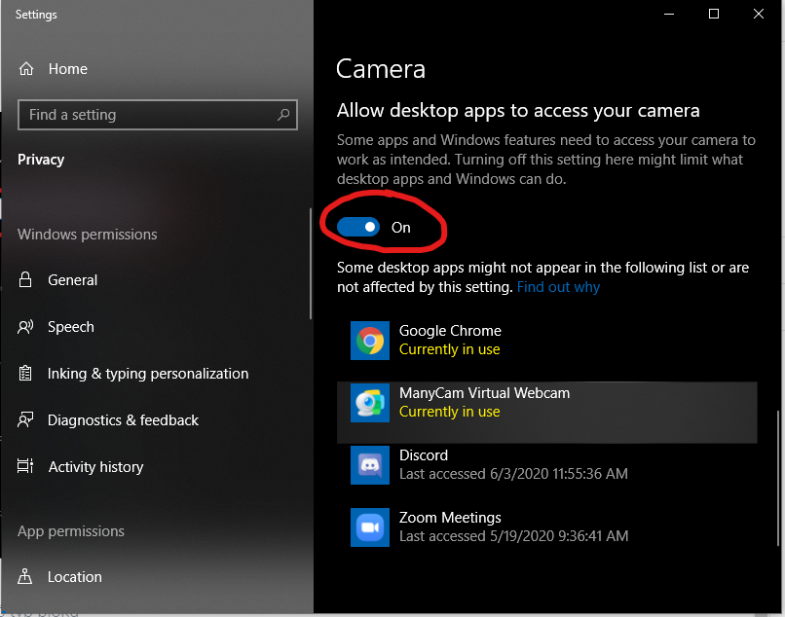Turn off desktop apps camera access toggle
This screenshot has width=785, height=617.
358,227
